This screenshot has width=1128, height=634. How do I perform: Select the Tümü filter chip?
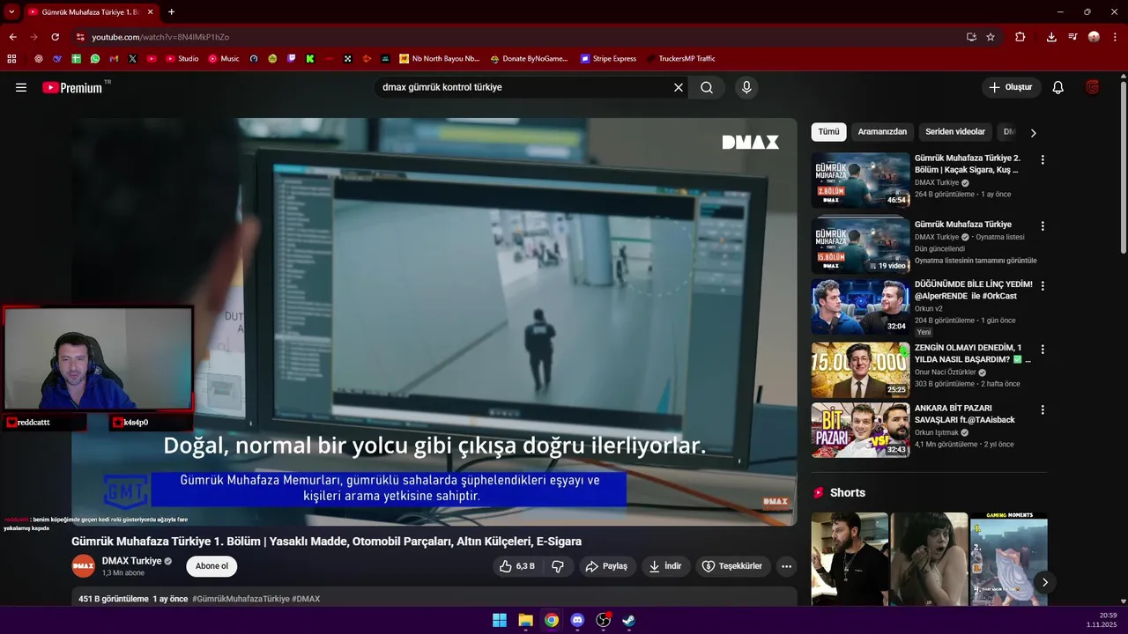(828, 132)
